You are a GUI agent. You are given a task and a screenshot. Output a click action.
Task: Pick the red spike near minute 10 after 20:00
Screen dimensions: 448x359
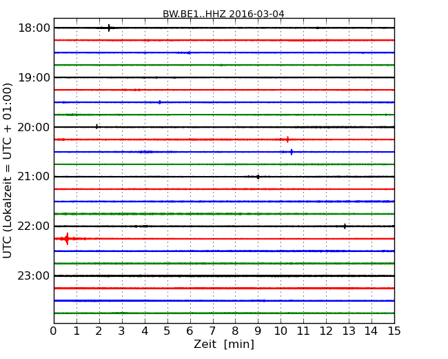pyautogui.click(x=287, y=139)
